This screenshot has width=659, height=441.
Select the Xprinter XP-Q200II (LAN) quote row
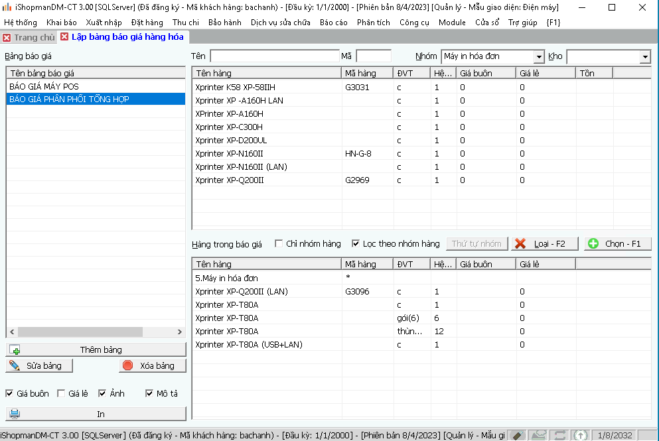click(x=421, y=292)
